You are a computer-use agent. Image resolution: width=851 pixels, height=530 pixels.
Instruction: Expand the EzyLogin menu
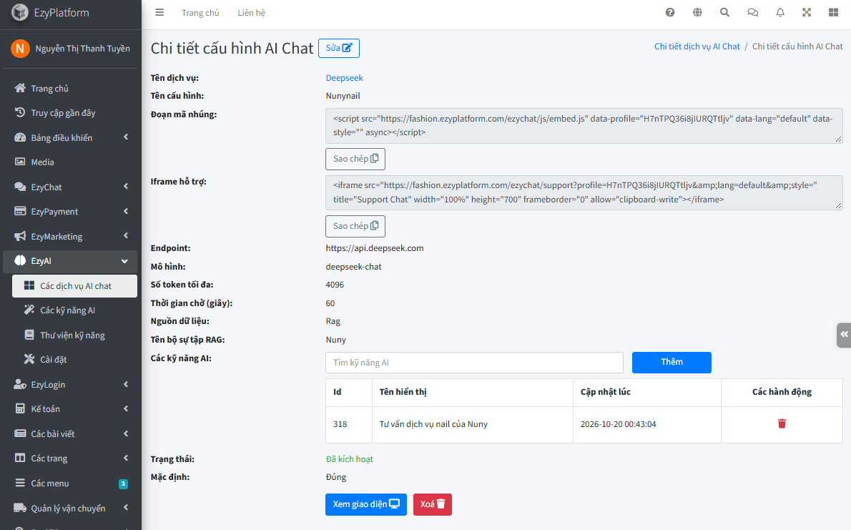coord(69,385)
